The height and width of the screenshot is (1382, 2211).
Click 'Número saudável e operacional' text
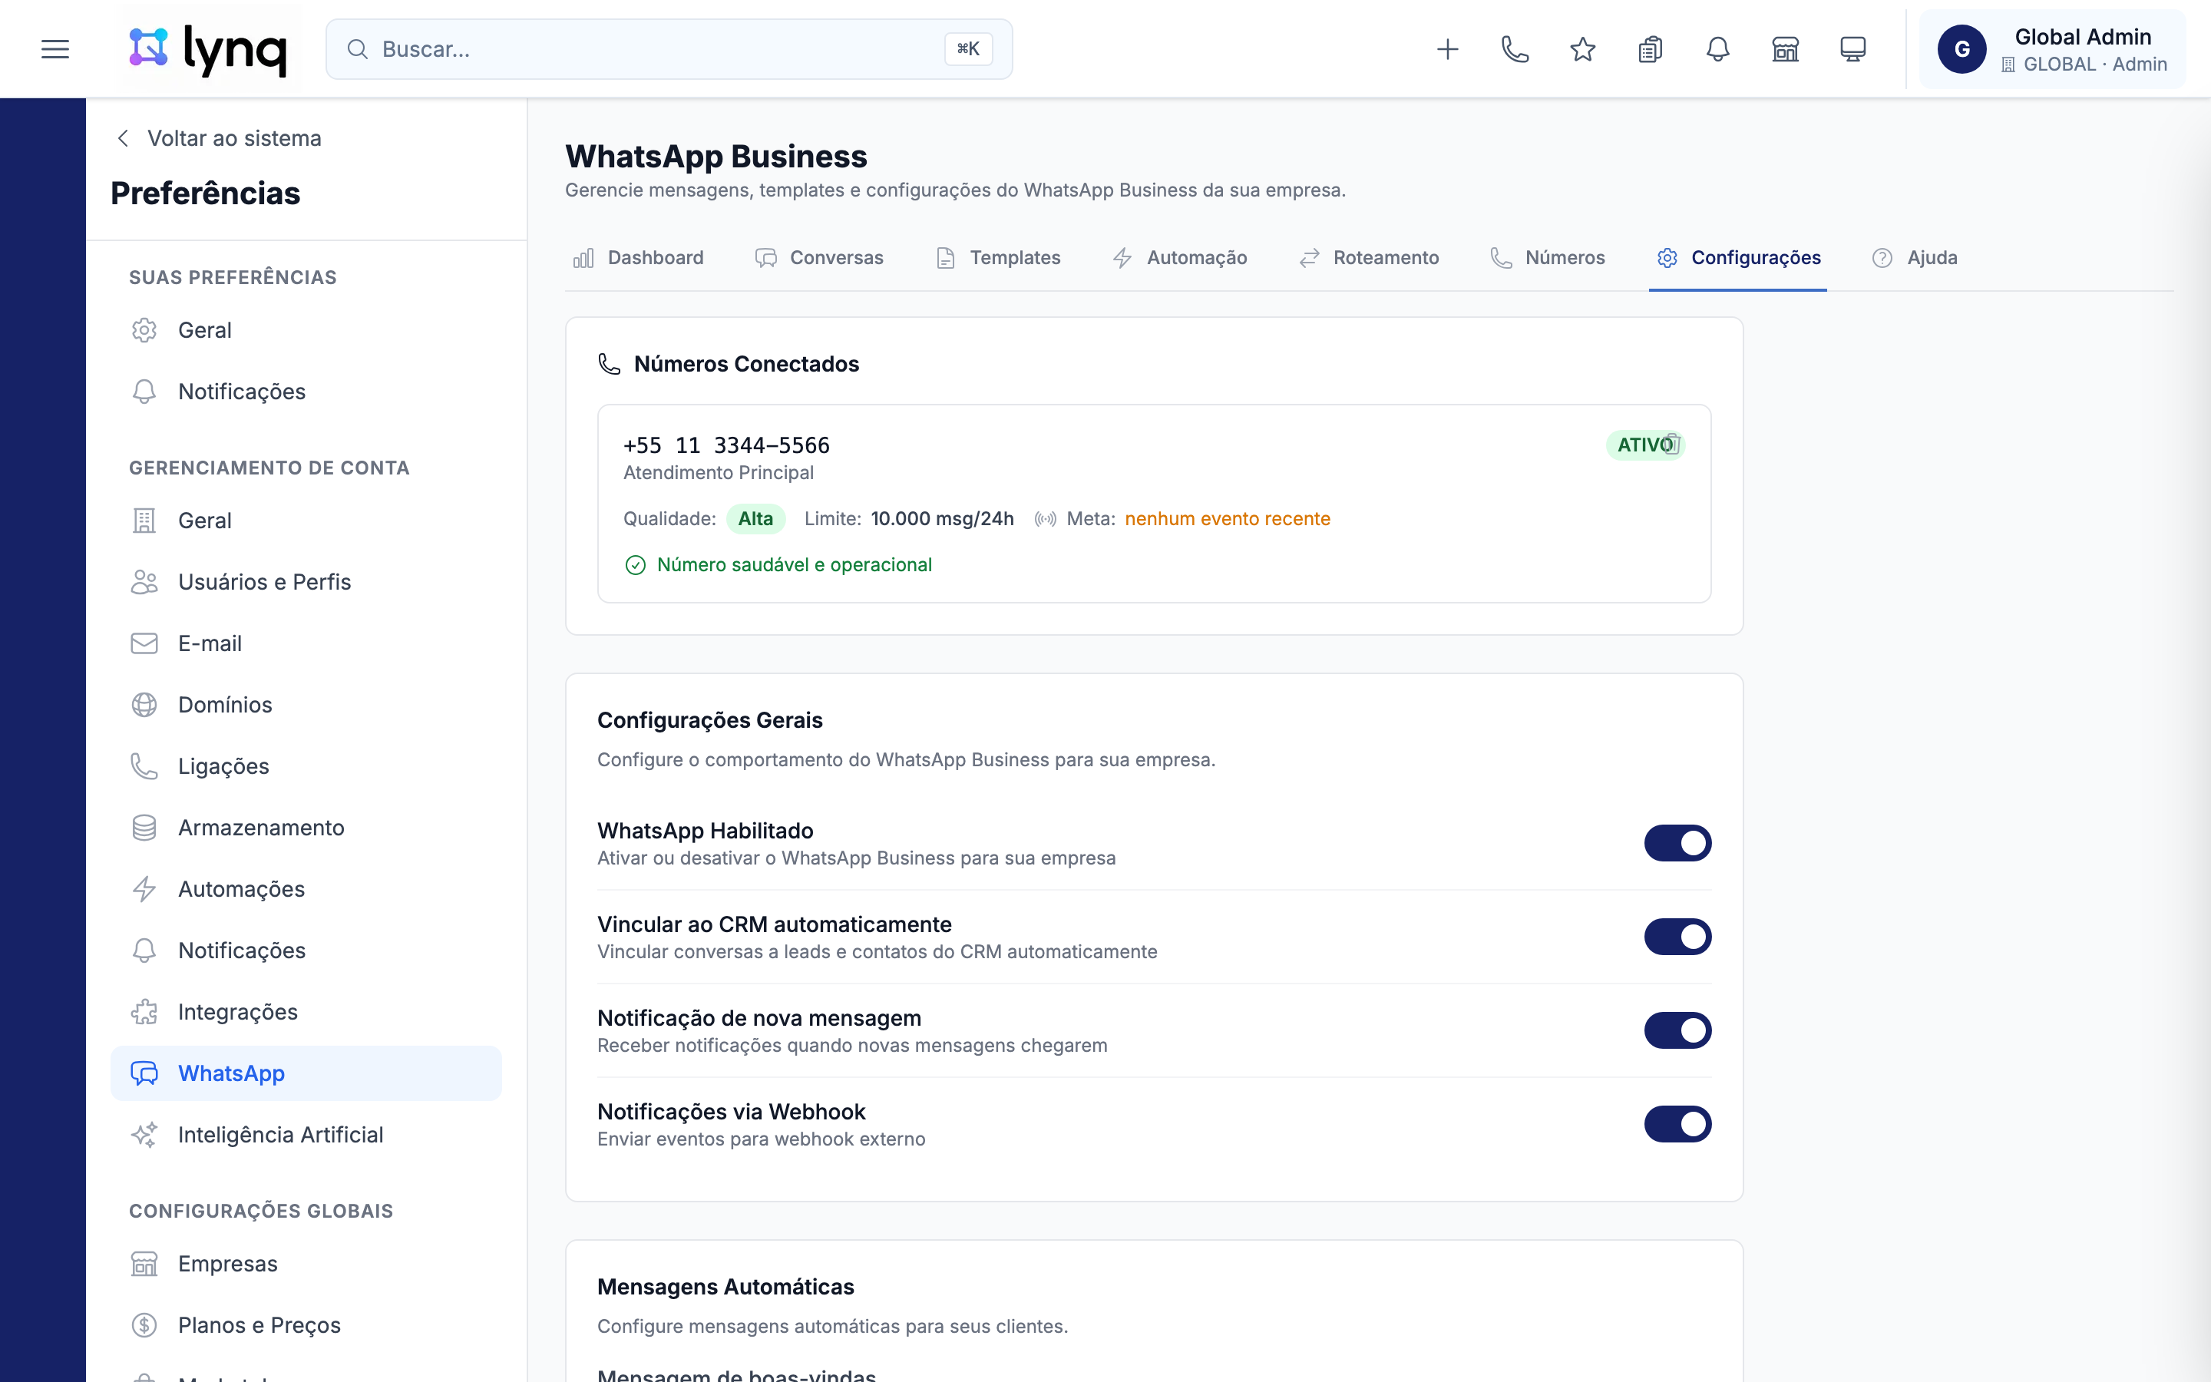point(794,565)
